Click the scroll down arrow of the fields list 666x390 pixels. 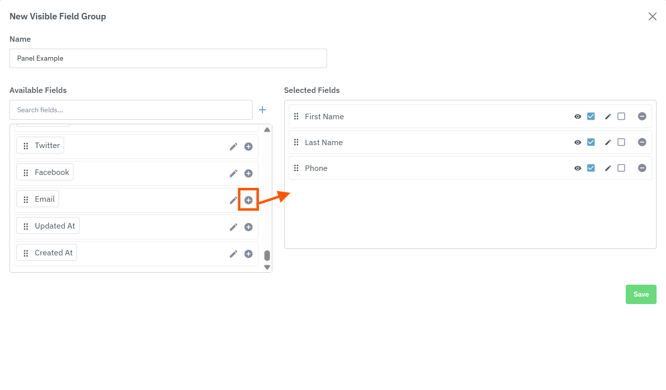(267, 267)
